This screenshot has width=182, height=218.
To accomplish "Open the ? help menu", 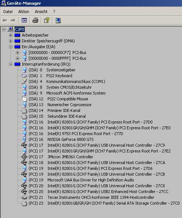I will [x=54, y=12].
